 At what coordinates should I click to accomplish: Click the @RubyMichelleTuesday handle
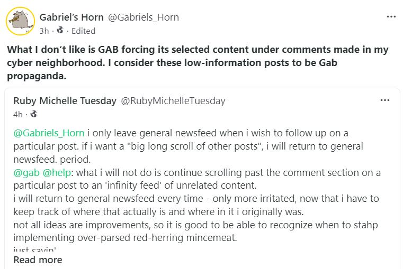tap(173, 101)
